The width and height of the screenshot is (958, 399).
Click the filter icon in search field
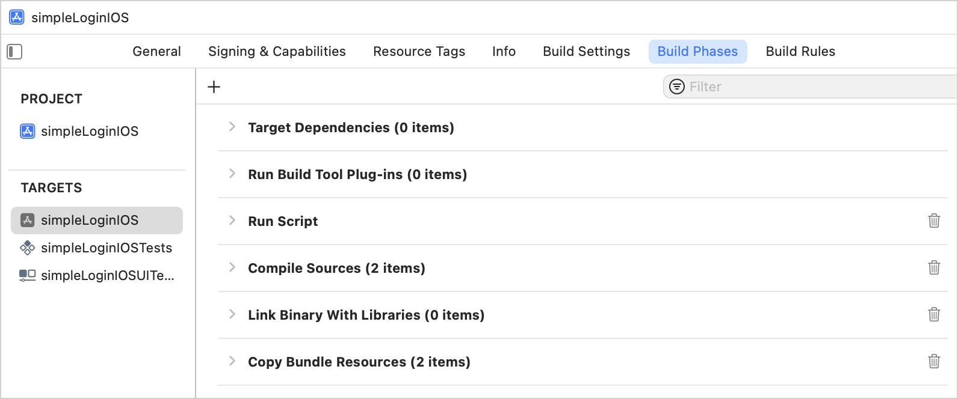677,87
